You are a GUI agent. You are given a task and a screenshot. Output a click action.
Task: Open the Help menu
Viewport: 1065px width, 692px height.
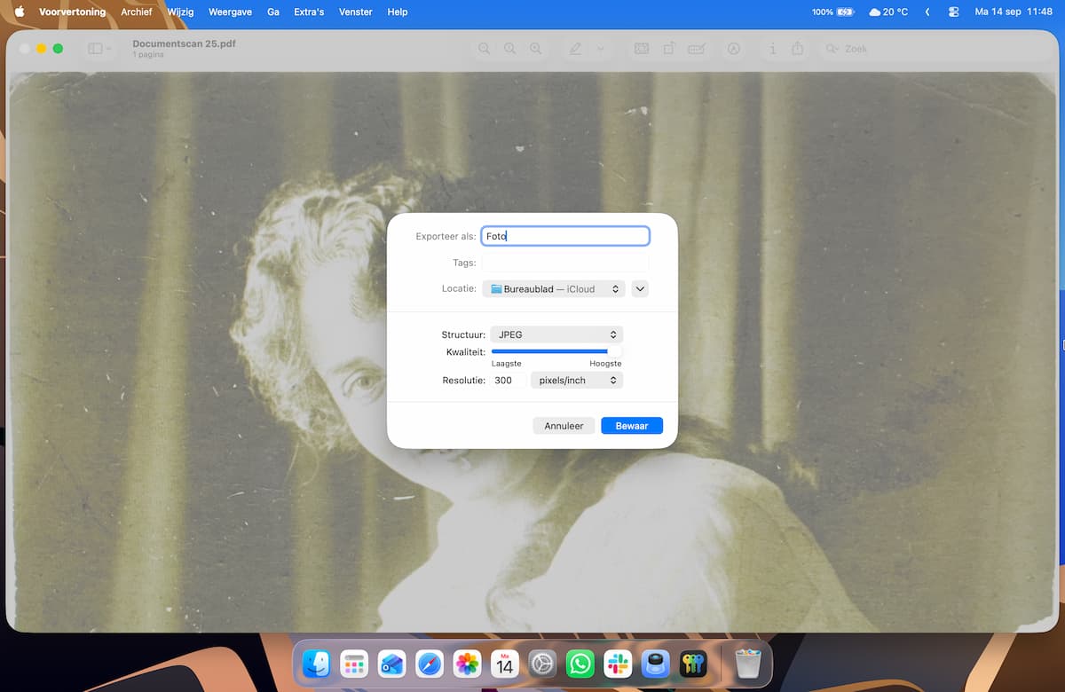click(398, 12)
